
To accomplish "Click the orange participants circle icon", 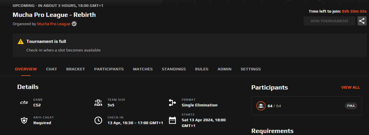I will [261, 106].
